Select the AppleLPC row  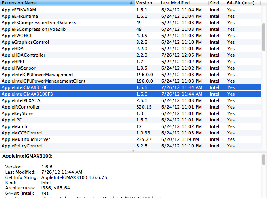(x=130, y=120)
